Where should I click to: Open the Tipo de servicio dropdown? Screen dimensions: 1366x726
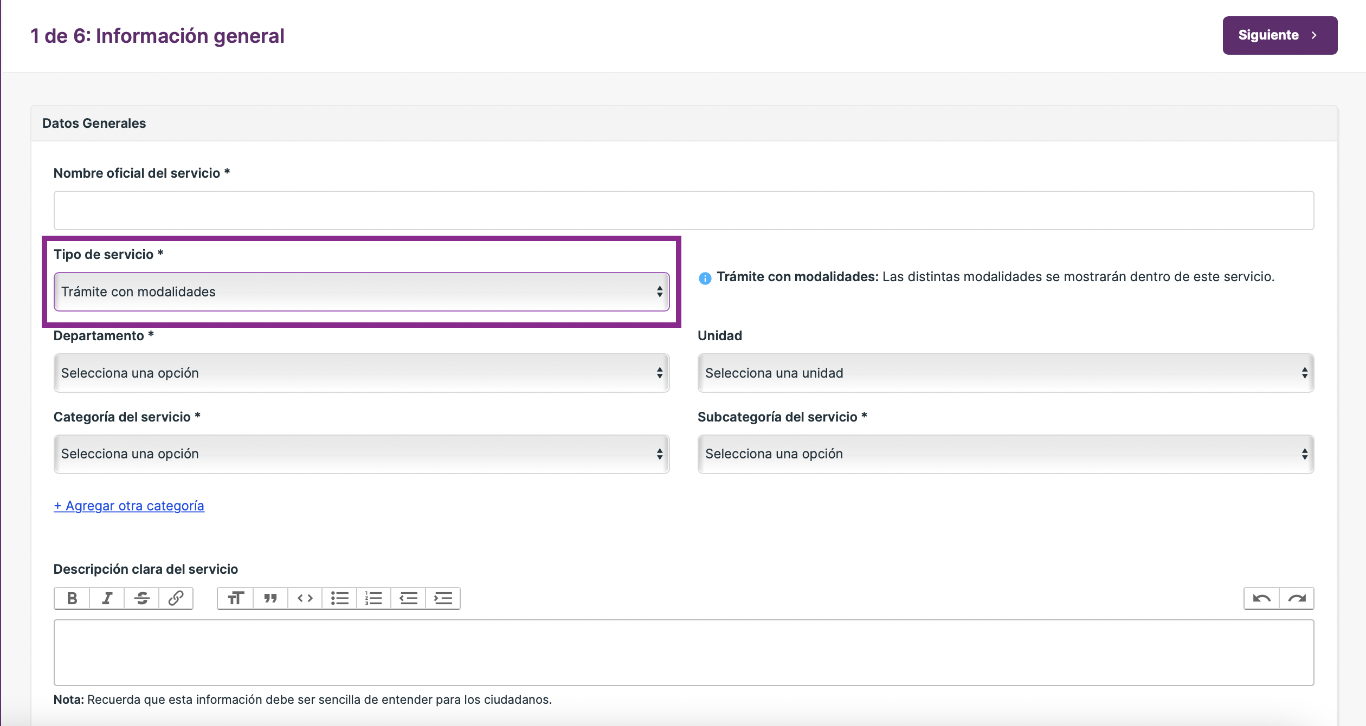pyautogui.click(x=362, y=291)
